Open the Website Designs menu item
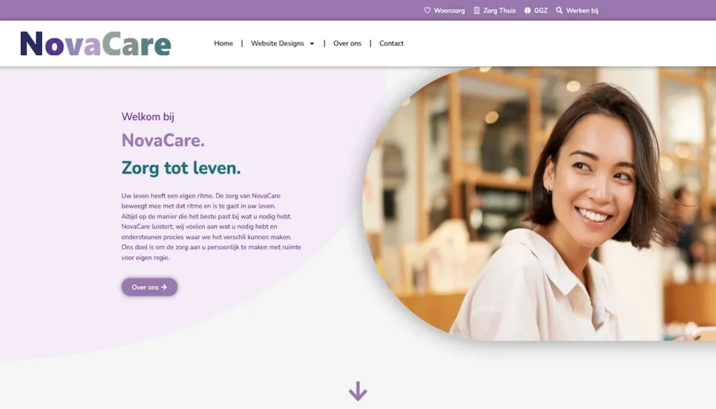 [x=277, y=43]
